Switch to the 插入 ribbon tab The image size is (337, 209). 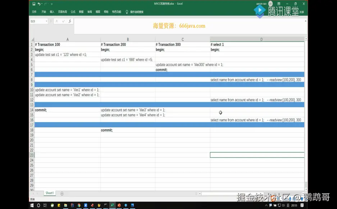(x=52, y=12)
